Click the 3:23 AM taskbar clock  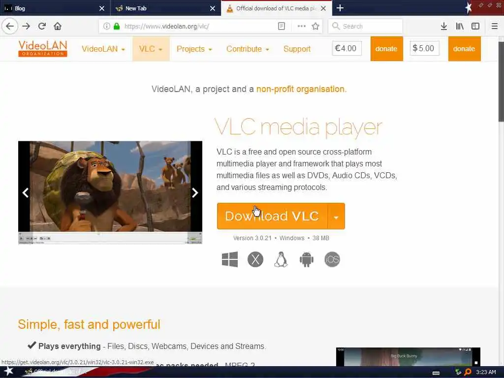click(x=485, y=372)
